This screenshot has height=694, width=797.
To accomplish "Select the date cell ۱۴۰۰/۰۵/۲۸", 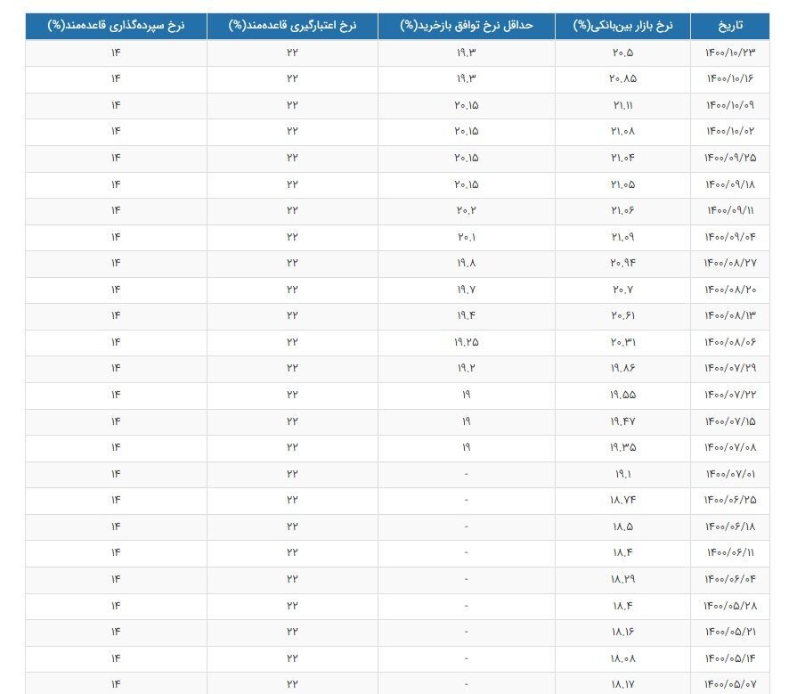I will (730, 606).
